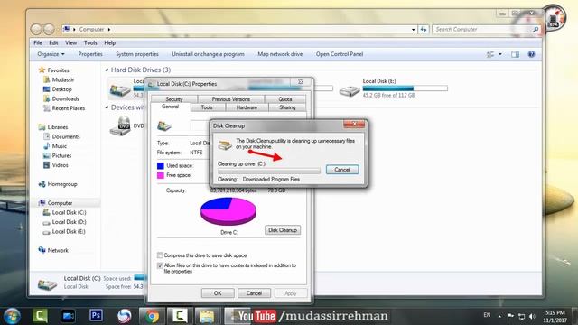
Task: Open Pictures library
Action: [61, 155]
